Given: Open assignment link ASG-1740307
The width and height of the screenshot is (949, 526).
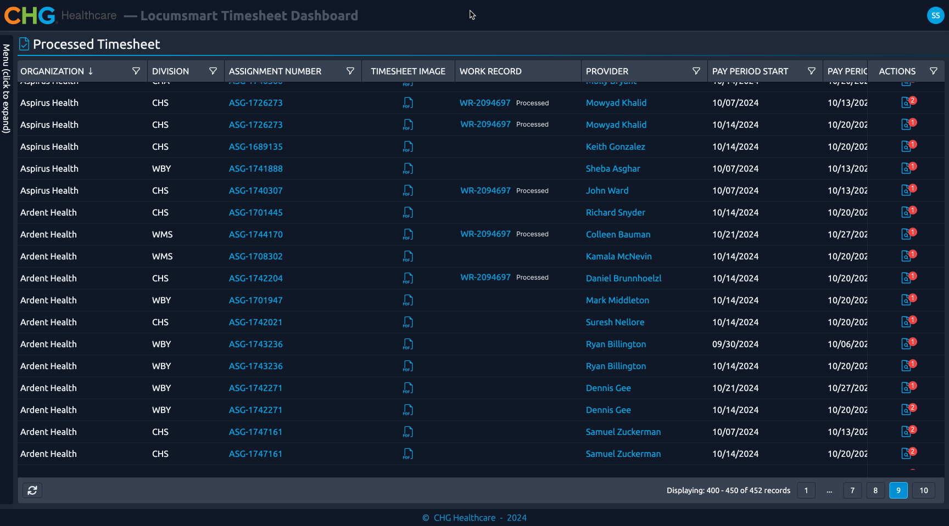Looking at the screenshot, I should [256, 191].
